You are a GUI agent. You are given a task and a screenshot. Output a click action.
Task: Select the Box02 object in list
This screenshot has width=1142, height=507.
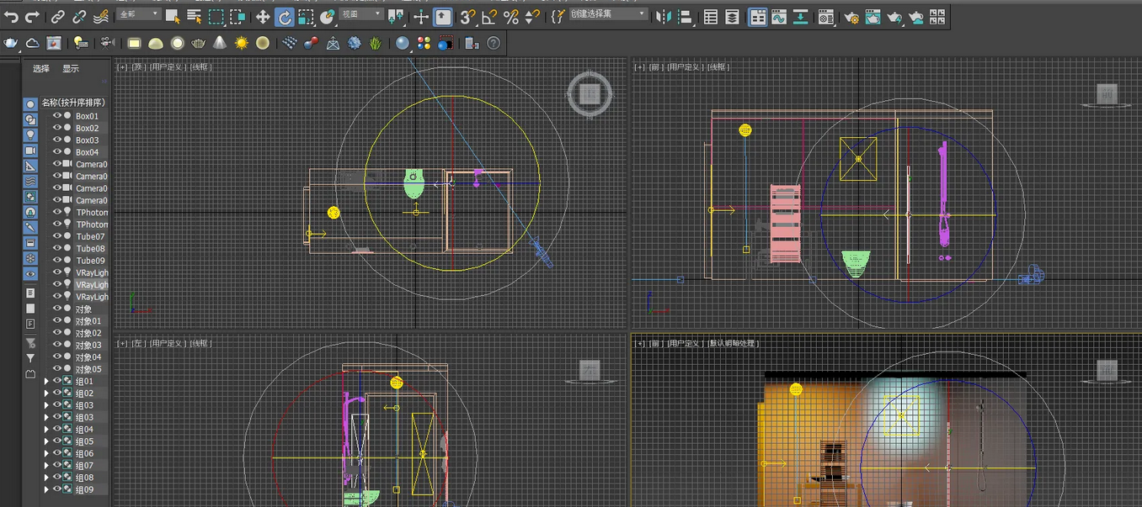pyautogui.click(x=87, y=129)
